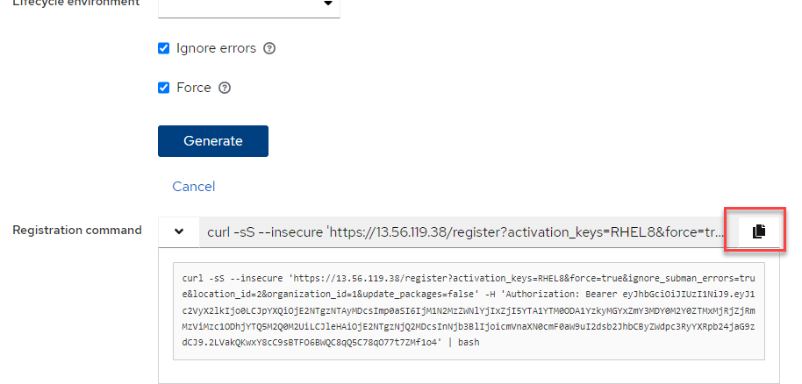
Task: Collapse the registration command with the chevron
Action: [179, 231]
